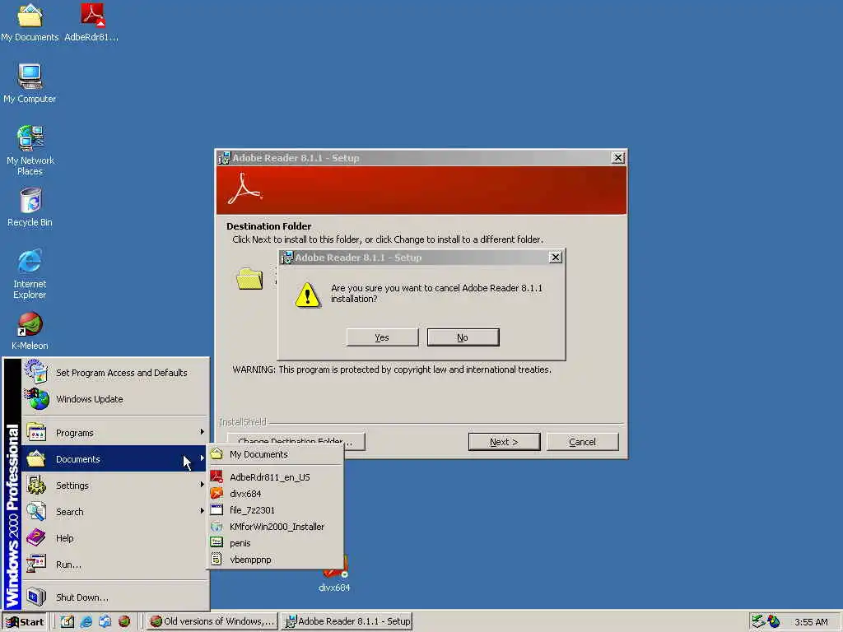
Task: Click the yellow warning icon in dialog
Action: coord(308,295)
